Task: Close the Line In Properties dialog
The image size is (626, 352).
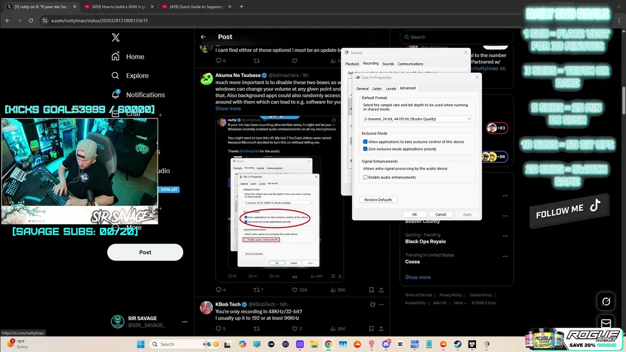Action: [x=477, y=78]
